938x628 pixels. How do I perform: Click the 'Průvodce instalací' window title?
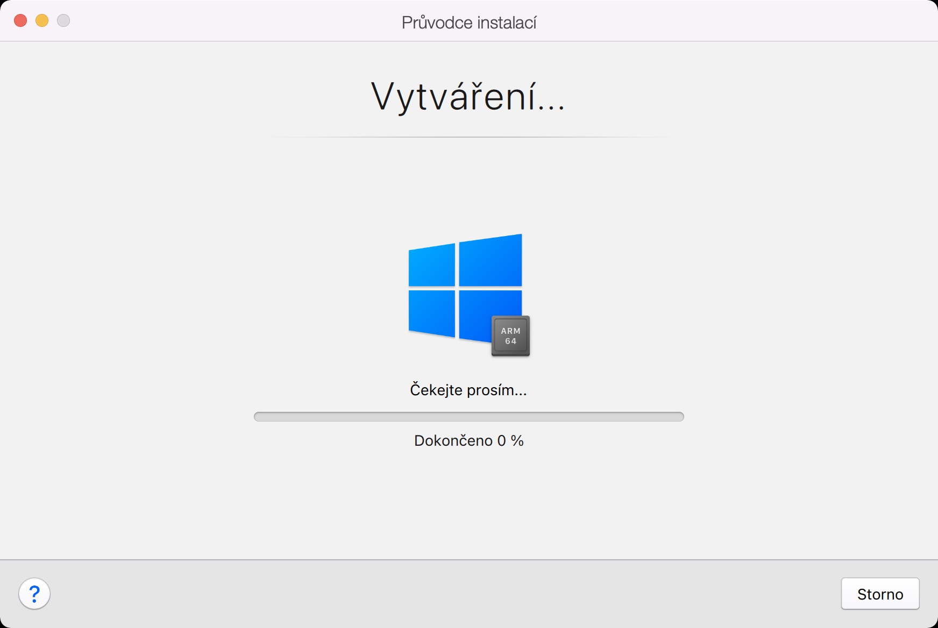469,23
